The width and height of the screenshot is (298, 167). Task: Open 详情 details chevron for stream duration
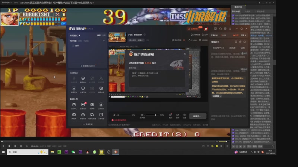(244, 35)
